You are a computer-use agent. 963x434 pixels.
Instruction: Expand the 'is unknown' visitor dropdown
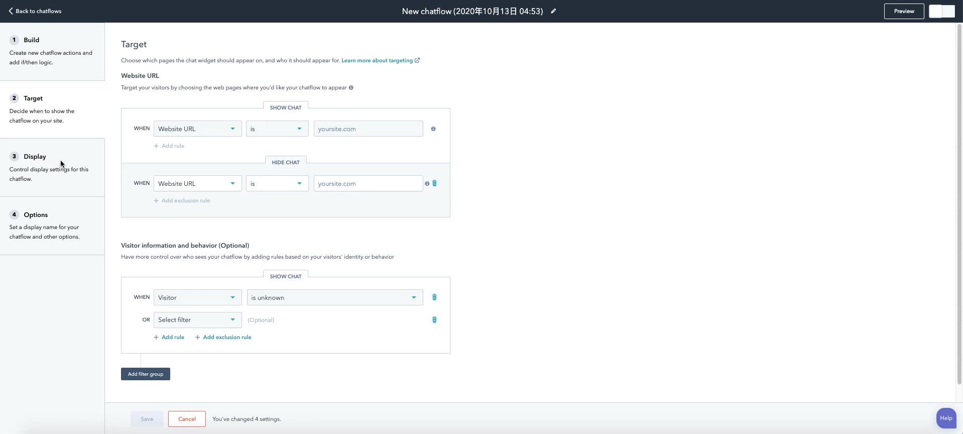click(x=334, y=297)
